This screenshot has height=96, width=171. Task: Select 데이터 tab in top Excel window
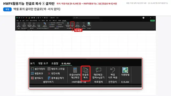tap(43, 21)
